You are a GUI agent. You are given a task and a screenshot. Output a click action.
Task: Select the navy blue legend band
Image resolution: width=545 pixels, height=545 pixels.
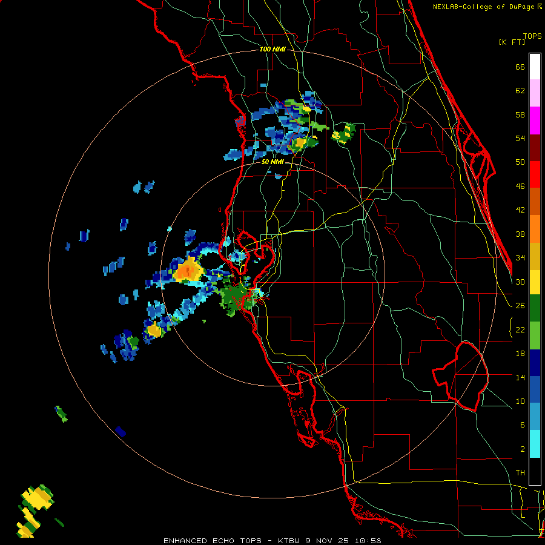(535, 363)
